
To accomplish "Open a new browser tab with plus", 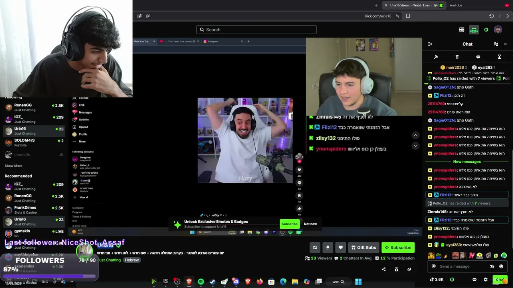I will click(376, 5).
